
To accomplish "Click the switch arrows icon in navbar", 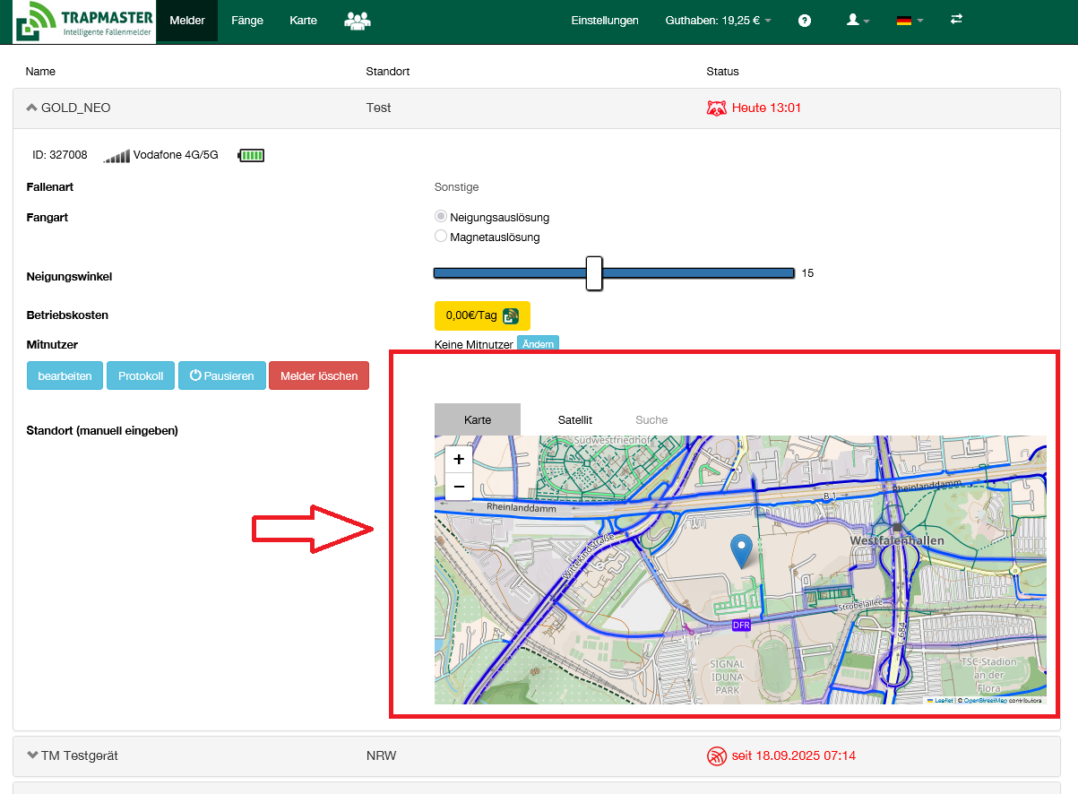I will 956,20.
